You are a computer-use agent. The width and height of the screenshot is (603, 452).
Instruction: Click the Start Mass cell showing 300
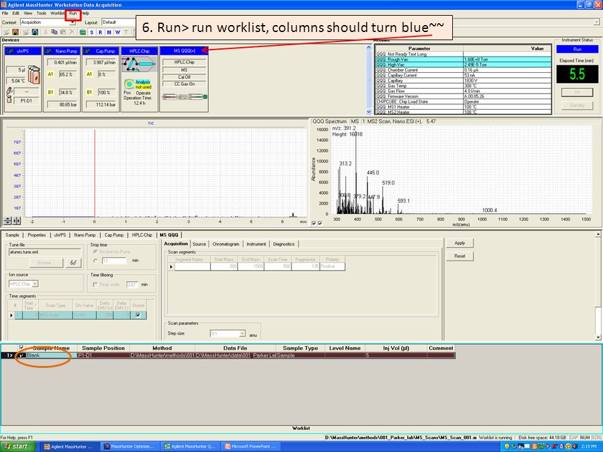pyautogui.click(x=224, y=266)
